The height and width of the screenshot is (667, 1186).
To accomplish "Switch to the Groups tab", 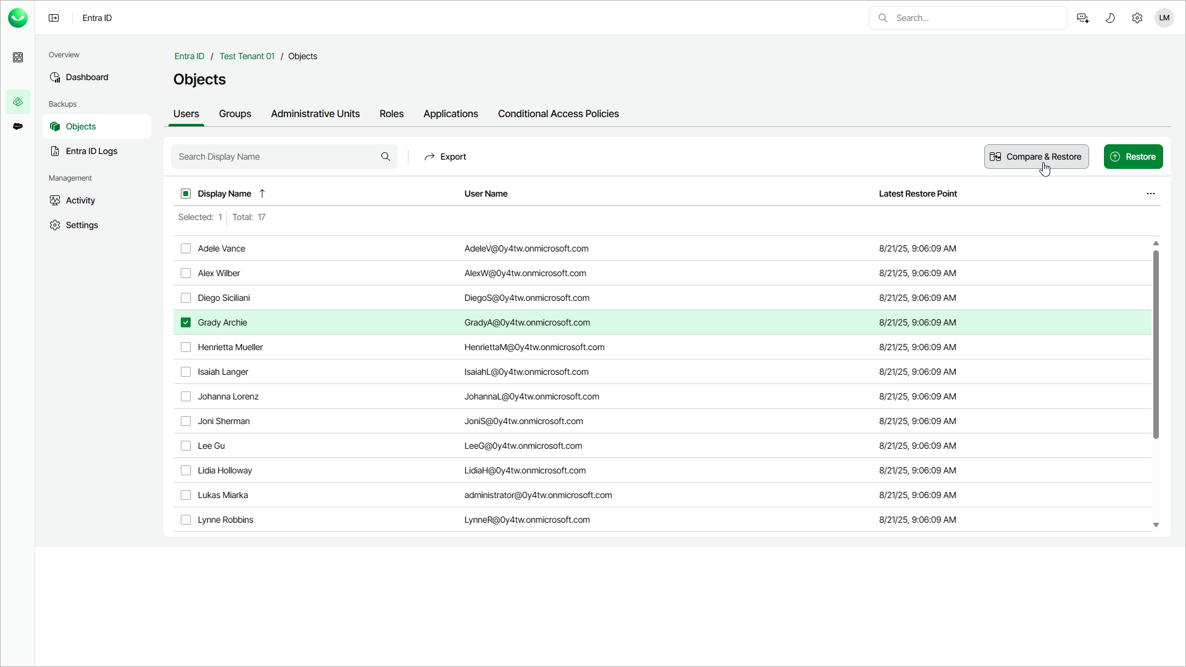I will click(x=235, y=114).
